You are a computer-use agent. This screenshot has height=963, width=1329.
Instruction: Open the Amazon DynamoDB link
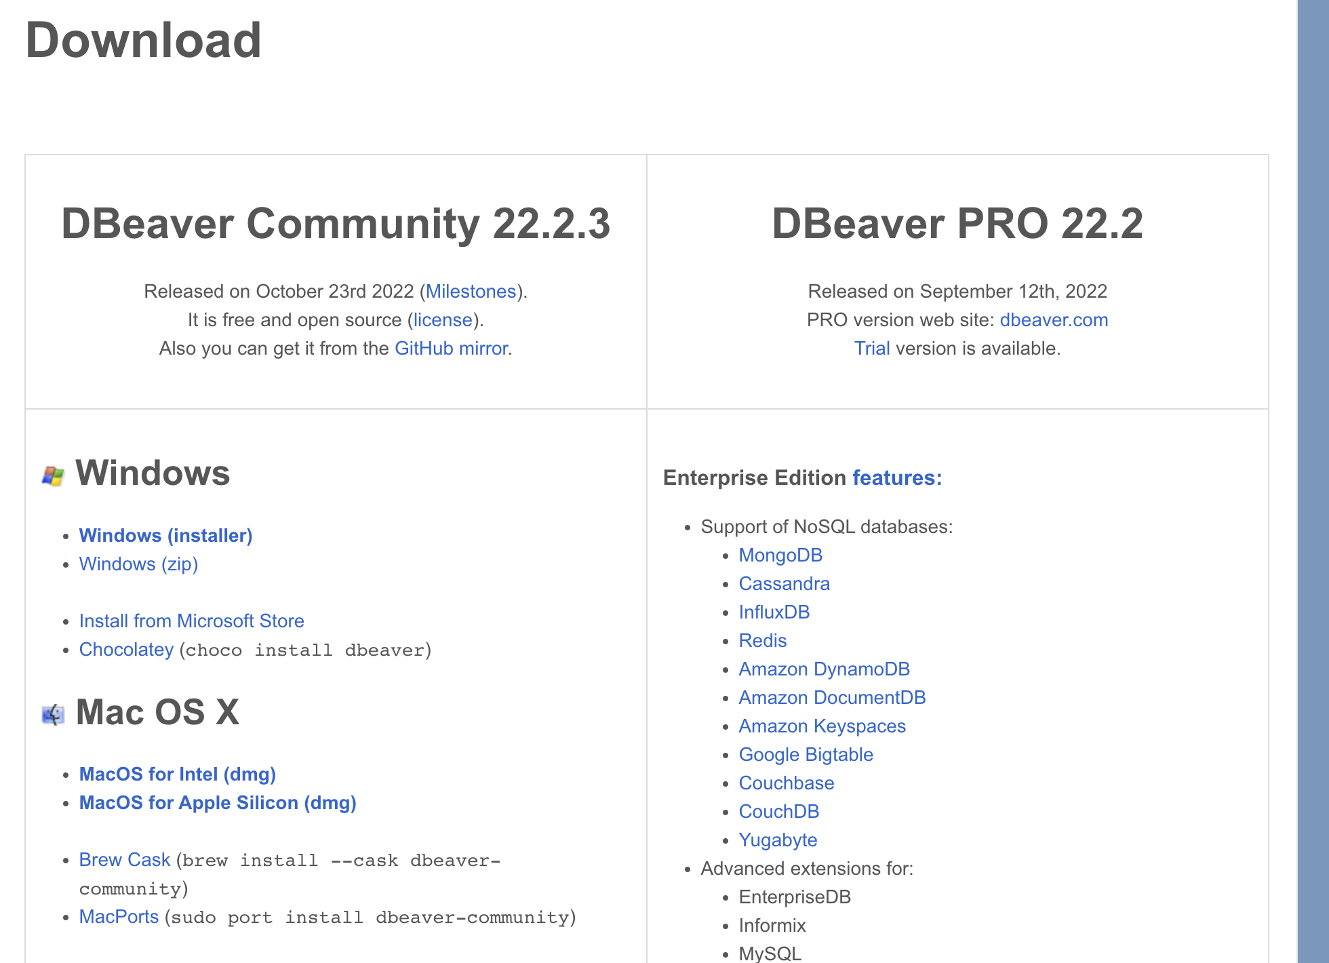click(x=825, y=669)
